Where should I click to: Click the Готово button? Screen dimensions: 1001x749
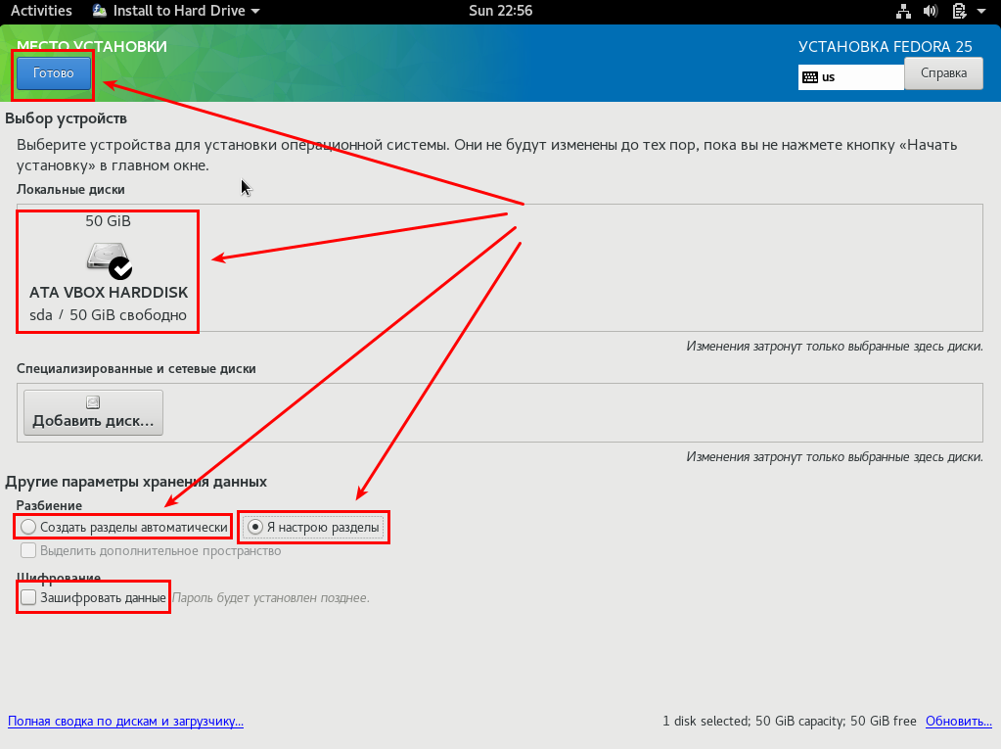click(53, 73)
